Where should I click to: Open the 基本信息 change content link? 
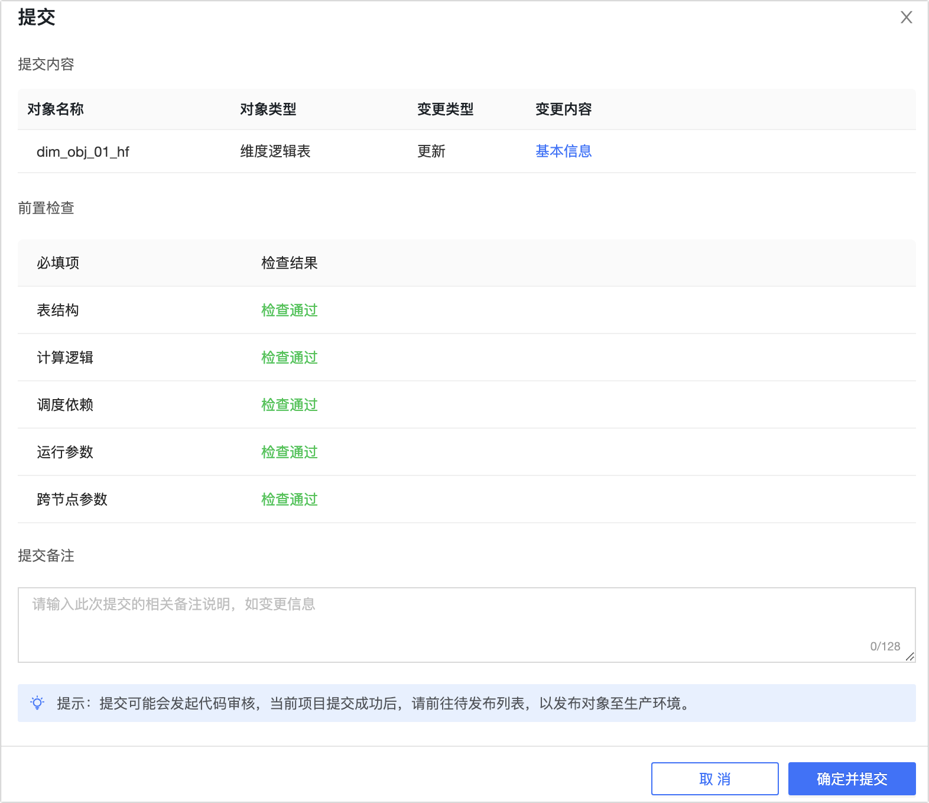(563, 151)
